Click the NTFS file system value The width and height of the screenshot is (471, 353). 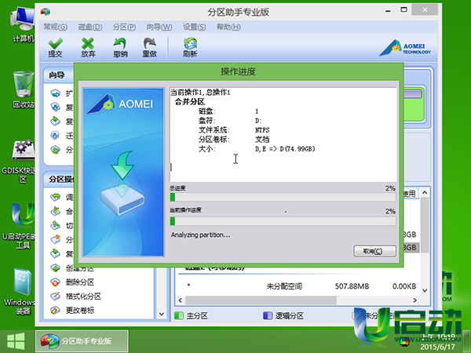pyautogui.click(x=262, y=130)
